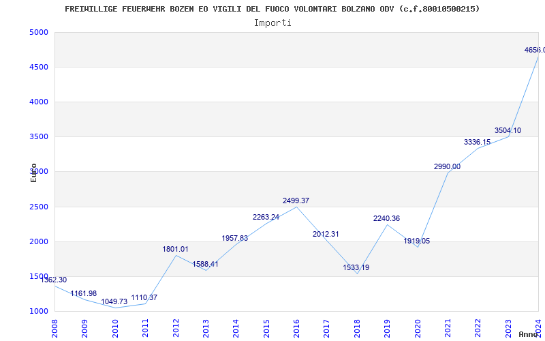
Task: Click x-axis year 2014
Action: 236,328
